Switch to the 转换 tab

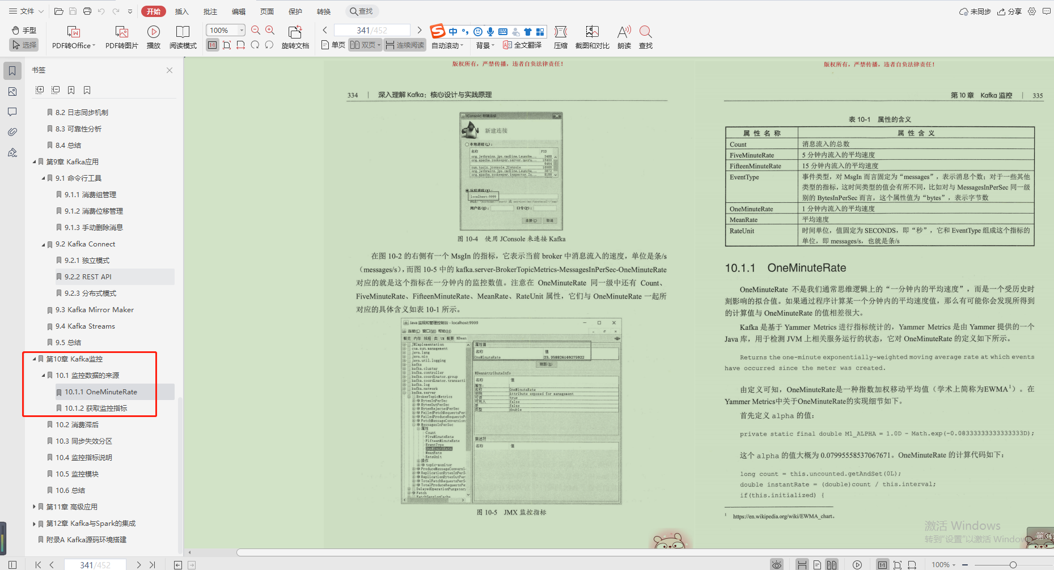click(x=324, y=11)
